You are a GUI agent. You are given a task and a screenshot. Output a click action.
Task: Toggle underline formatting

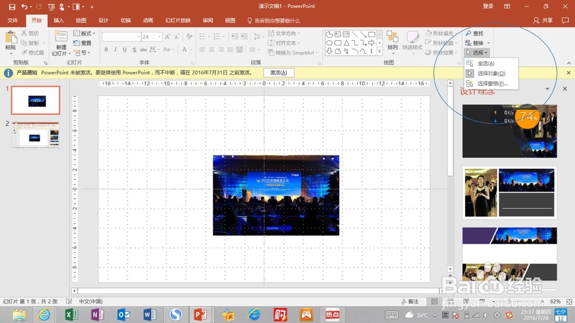125,50
